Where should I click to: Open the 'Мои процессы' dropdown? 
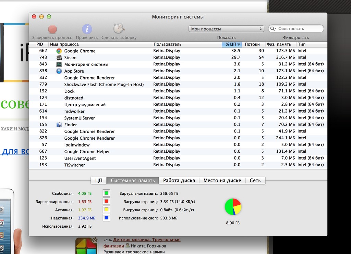pos(226,29)
